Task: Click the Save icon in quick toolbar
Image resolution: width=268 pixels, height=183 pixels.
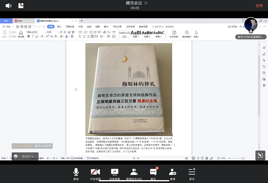Action: click(18, 26)
